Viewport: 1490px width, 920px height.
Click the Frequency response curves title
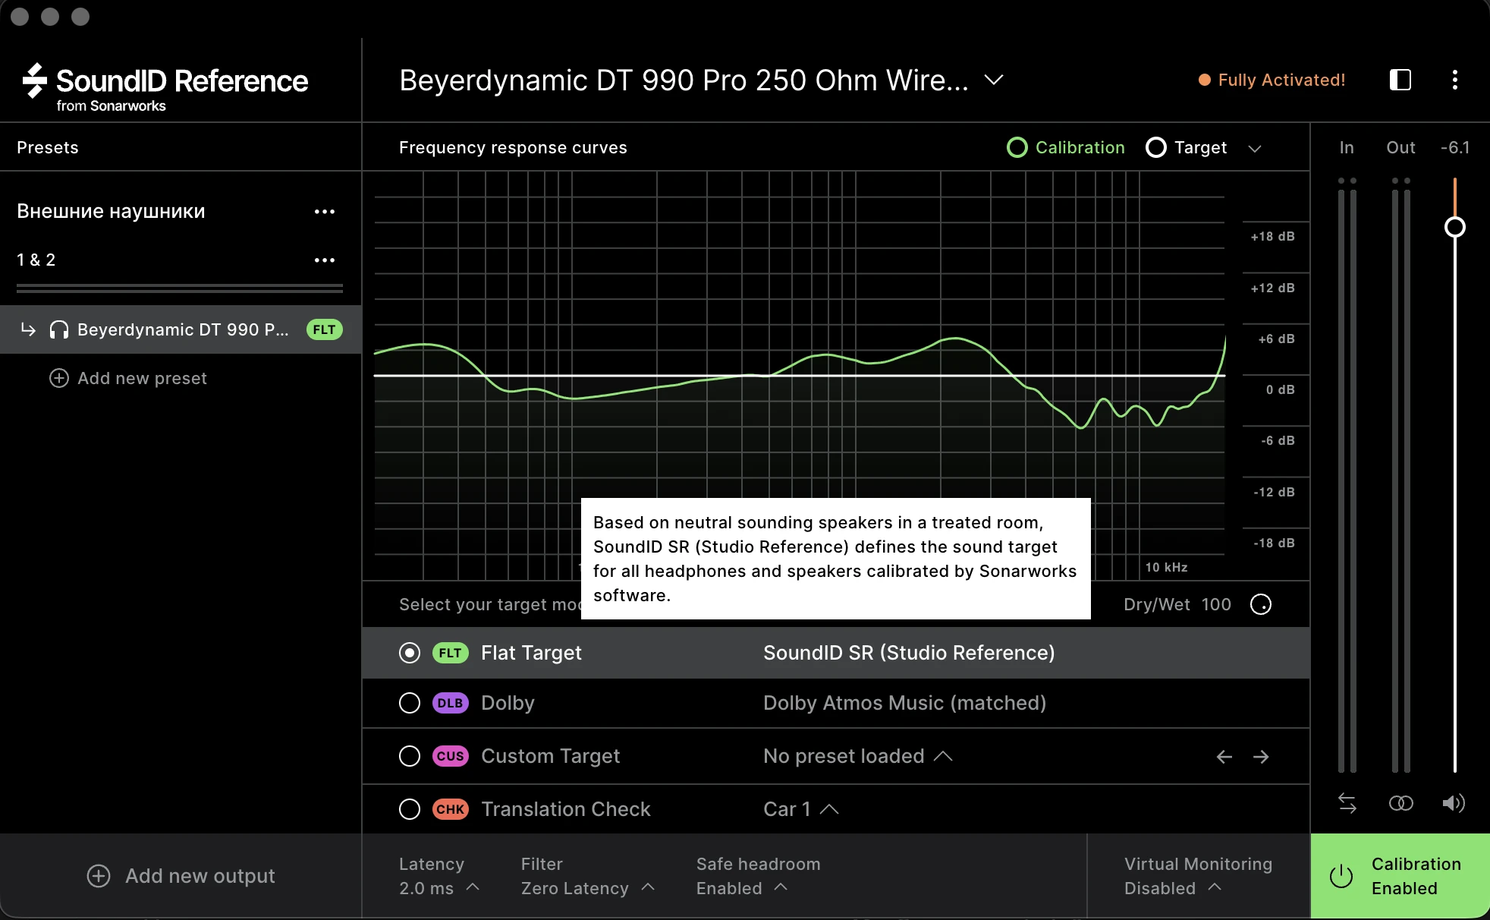coord(513,147)
